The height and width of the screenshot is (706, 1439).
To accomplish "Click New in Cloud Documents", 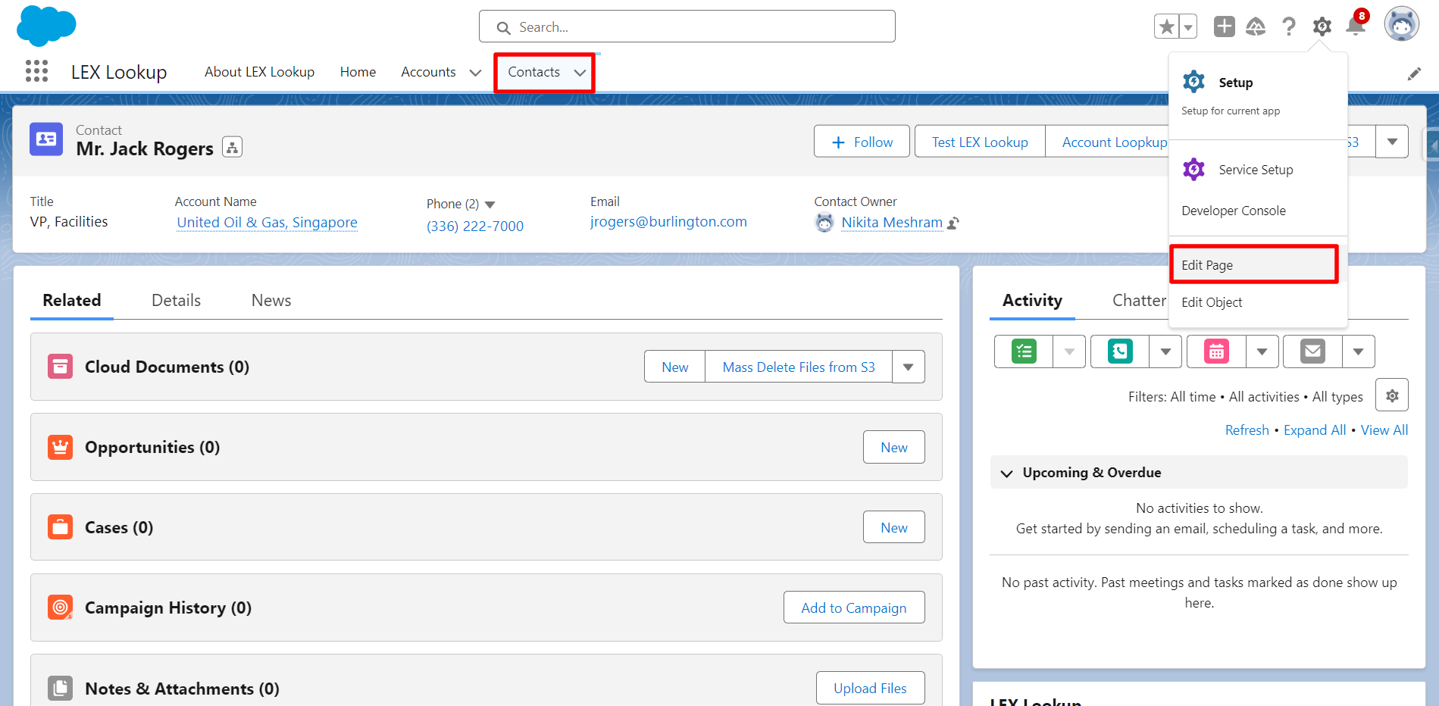I will pyautogui.click(x=674, y=367).
